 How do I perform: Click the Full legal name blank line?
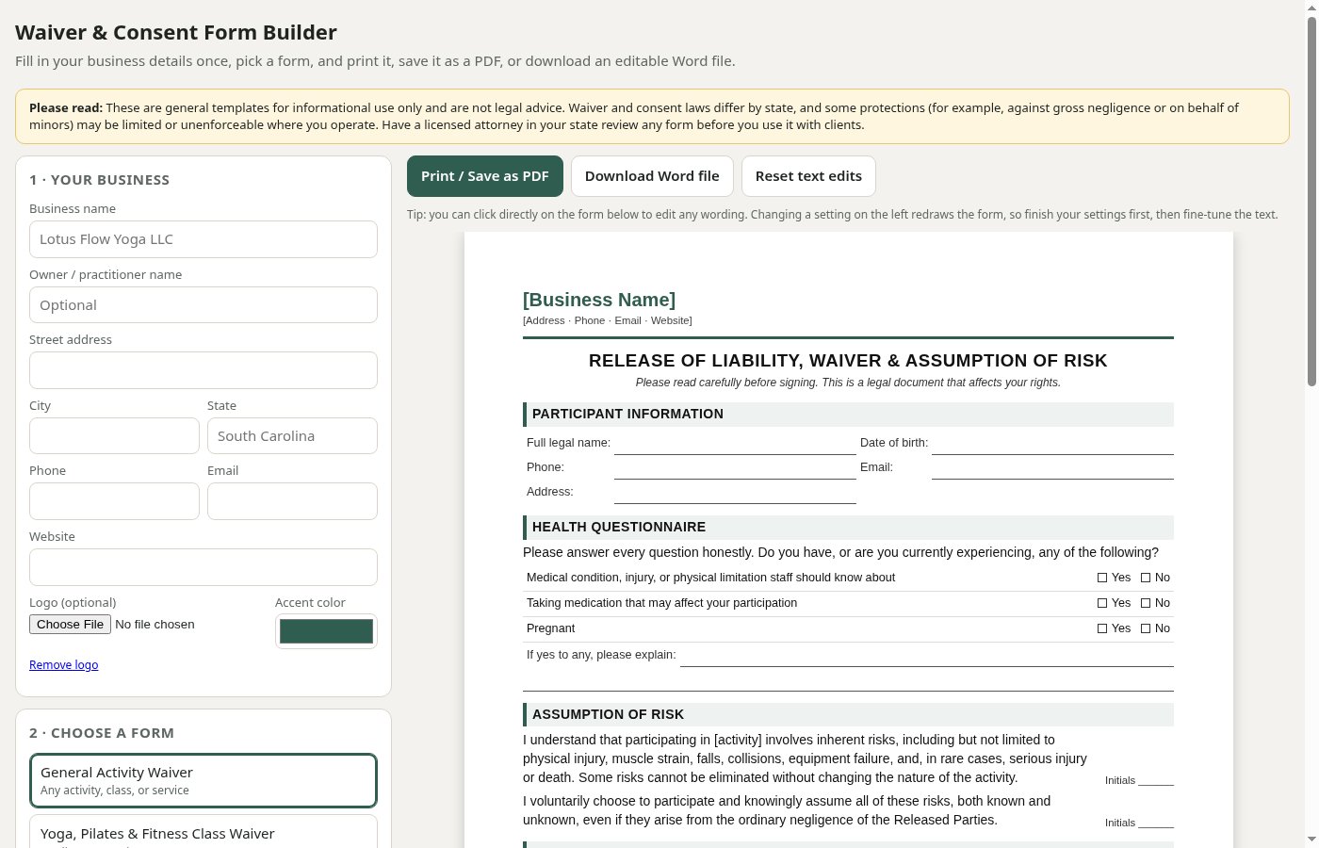pos(735,444)
